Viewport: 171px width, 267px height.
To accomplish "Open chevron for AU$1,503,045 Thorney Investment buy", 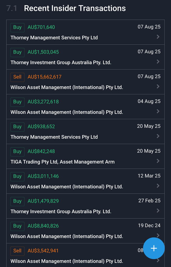I will (158, 62).
